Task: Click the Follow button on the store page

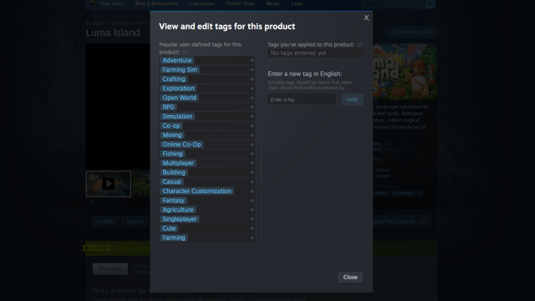Action: (106, 222)
